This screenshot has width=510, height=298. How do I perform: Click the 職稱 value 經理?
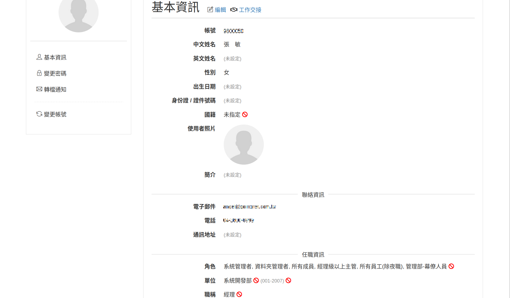(x=229, y=295)
